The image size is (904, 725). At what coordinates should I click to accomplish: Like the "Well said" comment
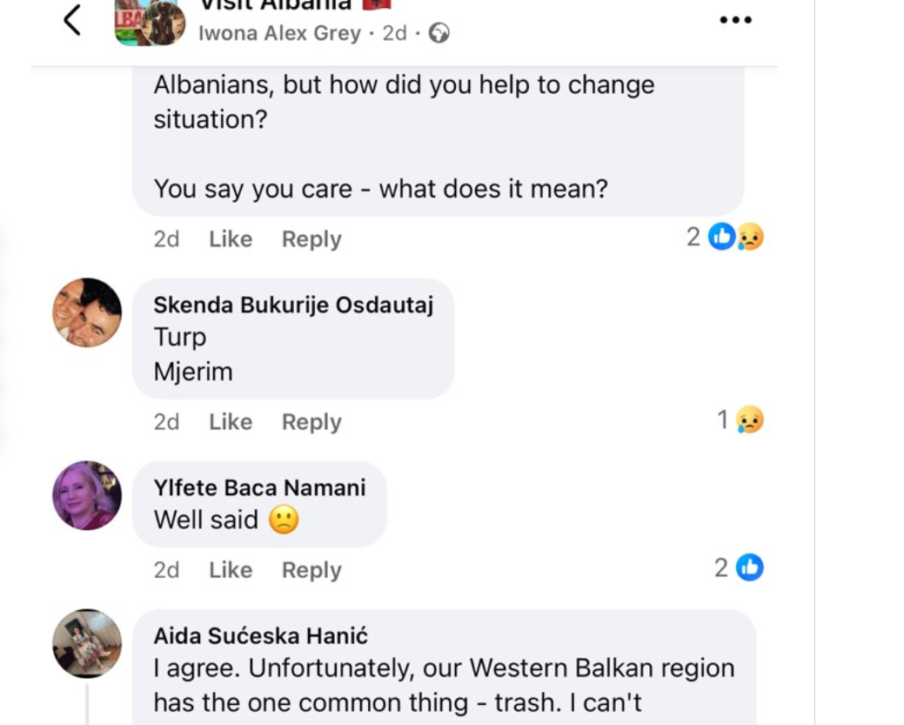(231, 570)
